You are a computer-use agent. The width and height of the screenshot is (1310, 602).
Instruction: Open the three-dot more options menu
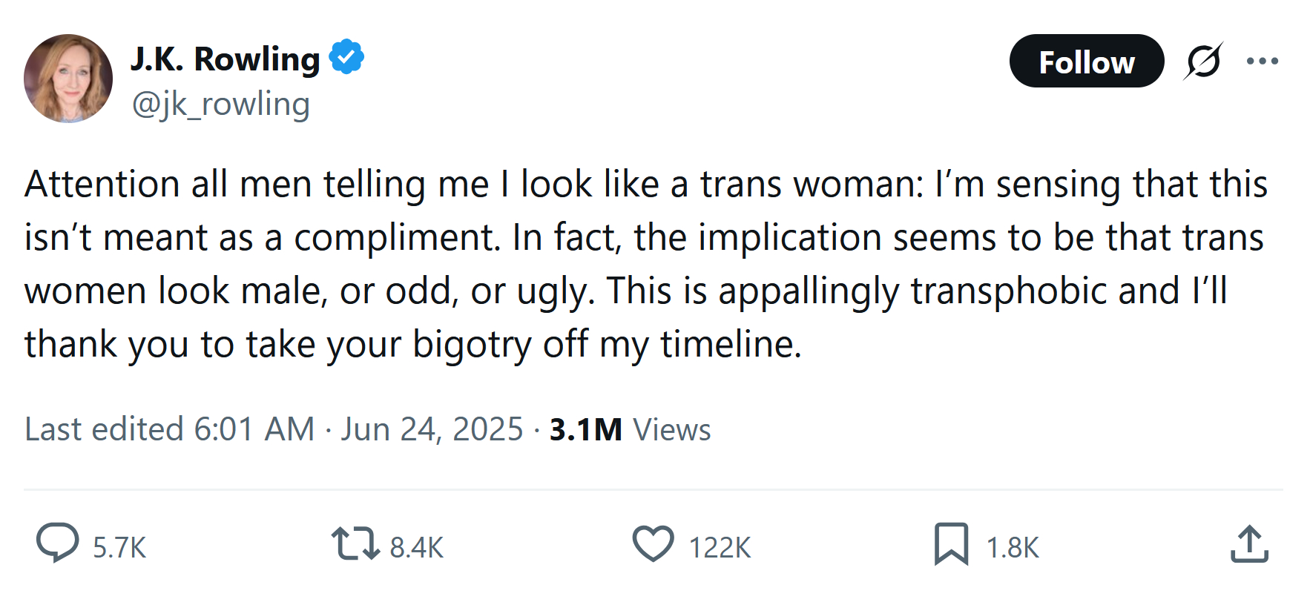[x=1263, y=61]
